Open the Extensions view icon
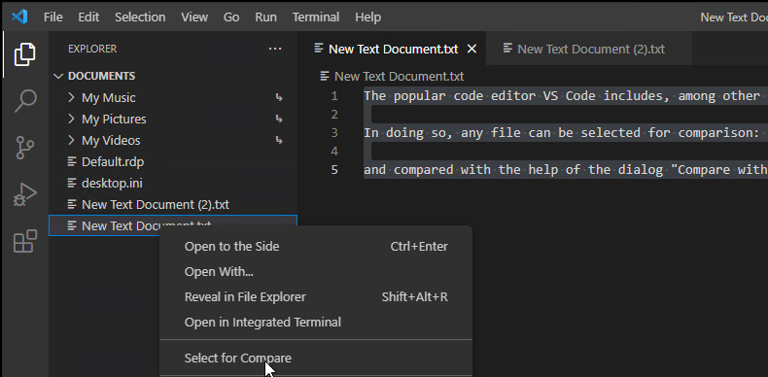The width and height of the screenshot is (768, 377). (24, 241)
